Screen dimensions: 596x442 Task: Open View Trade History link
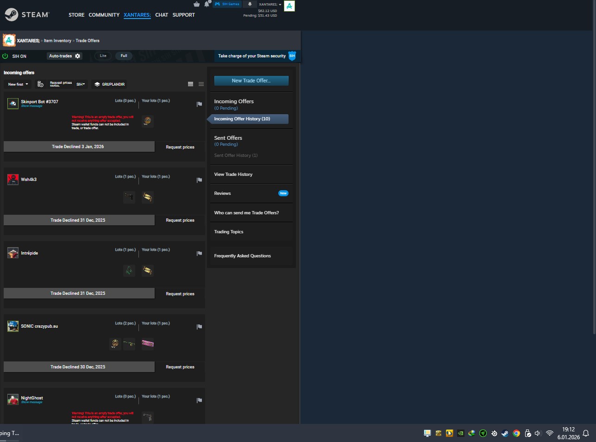point(233,174)
